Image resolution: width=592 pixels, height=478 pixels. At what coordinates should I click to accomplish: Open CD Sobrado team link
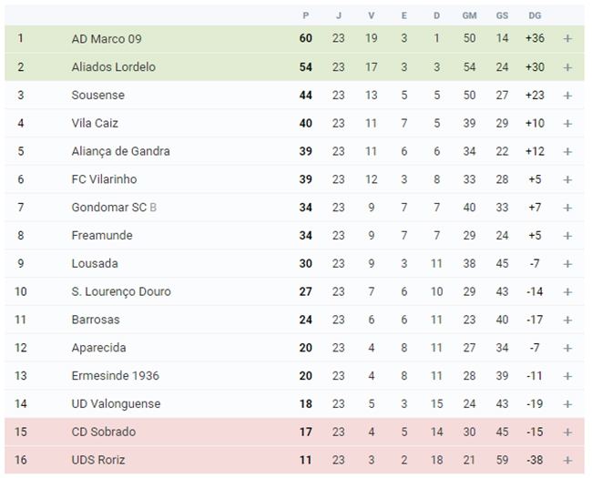point(104,432)
